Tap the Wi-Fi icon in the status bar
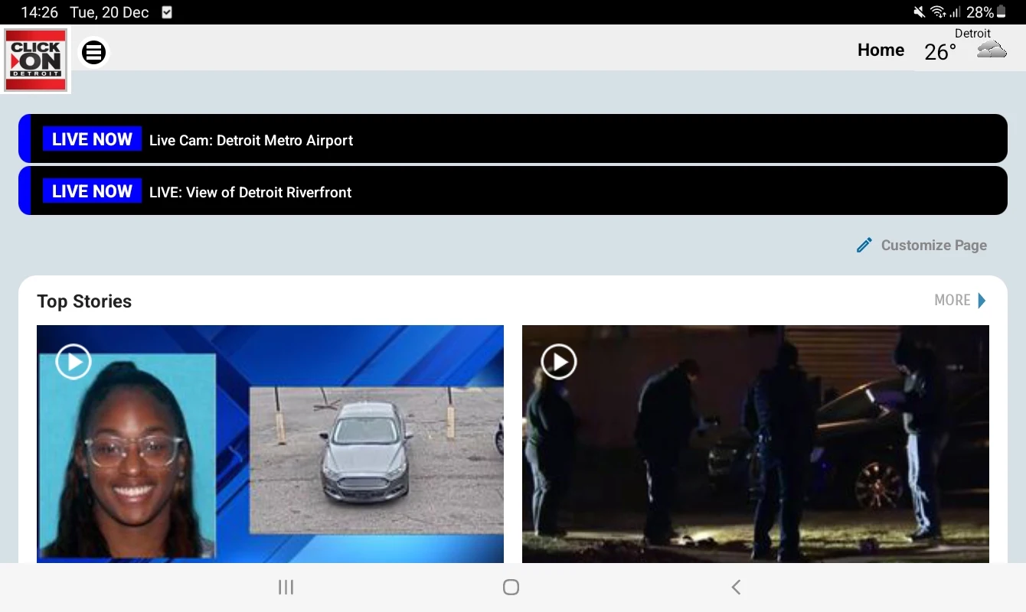Image resolution: width=1026 pixels, height=612 pixels. [939, 11]
